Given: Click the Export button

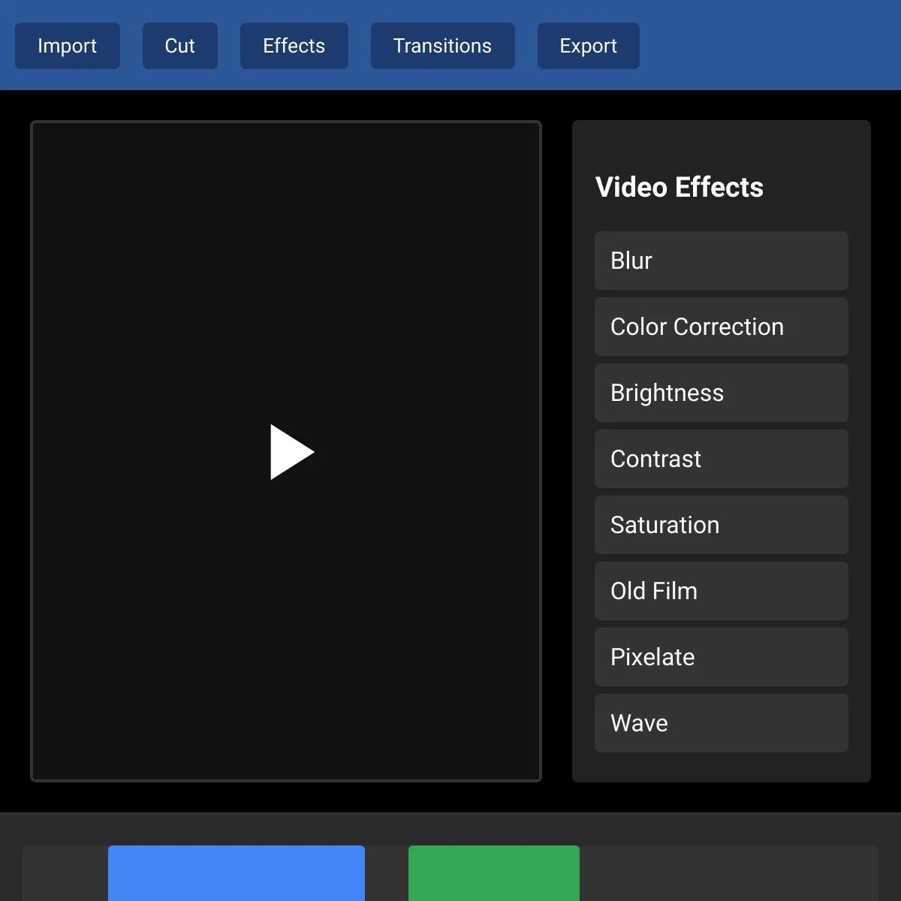Looking at the screenshot, I should (588, 46).
